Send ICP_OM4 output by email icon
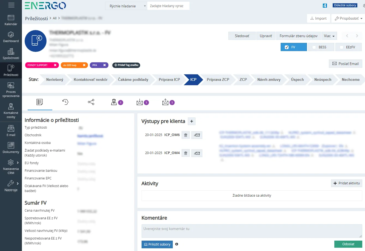Screen dimensions: 365x251 [x=197, y=153]
